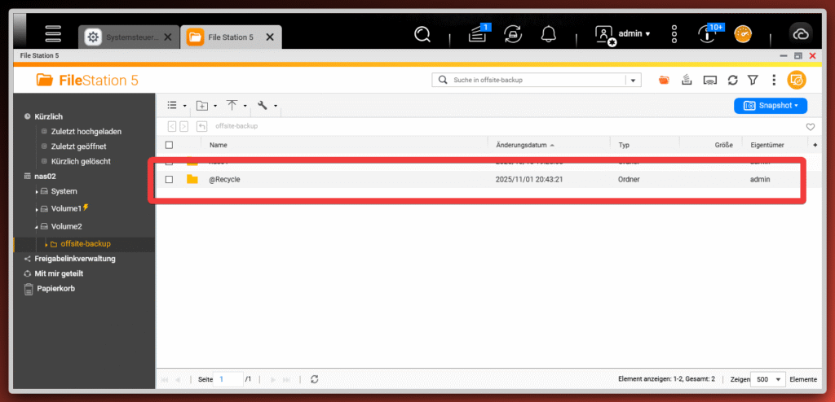Image resolution: width=835 pixels, height=402 pixels.
Task: Sort by the Änderungsdatum column header
Action: coord(522,145)
